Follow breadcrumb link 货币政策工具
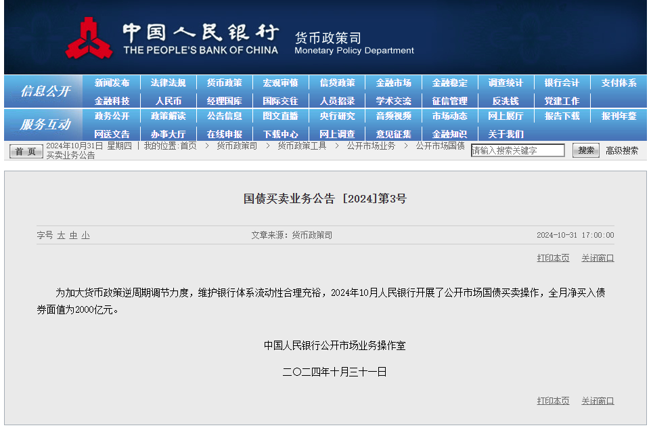Image resolution: width=651 pixels, height=432 pixels. pyautogui.click(x=302, y=146)
